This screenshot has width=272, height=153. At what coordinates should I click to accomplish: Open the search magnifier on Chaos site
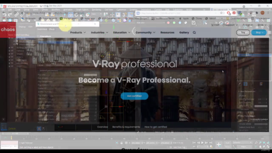point(194,32)
